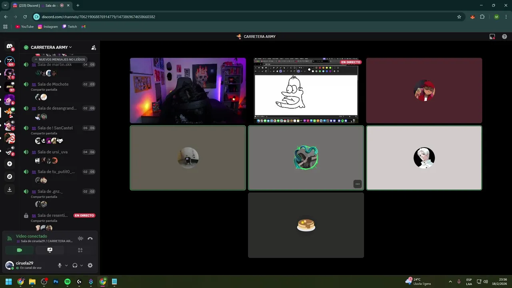Join voice channel Sala de Mochote

tap(59, 84)
